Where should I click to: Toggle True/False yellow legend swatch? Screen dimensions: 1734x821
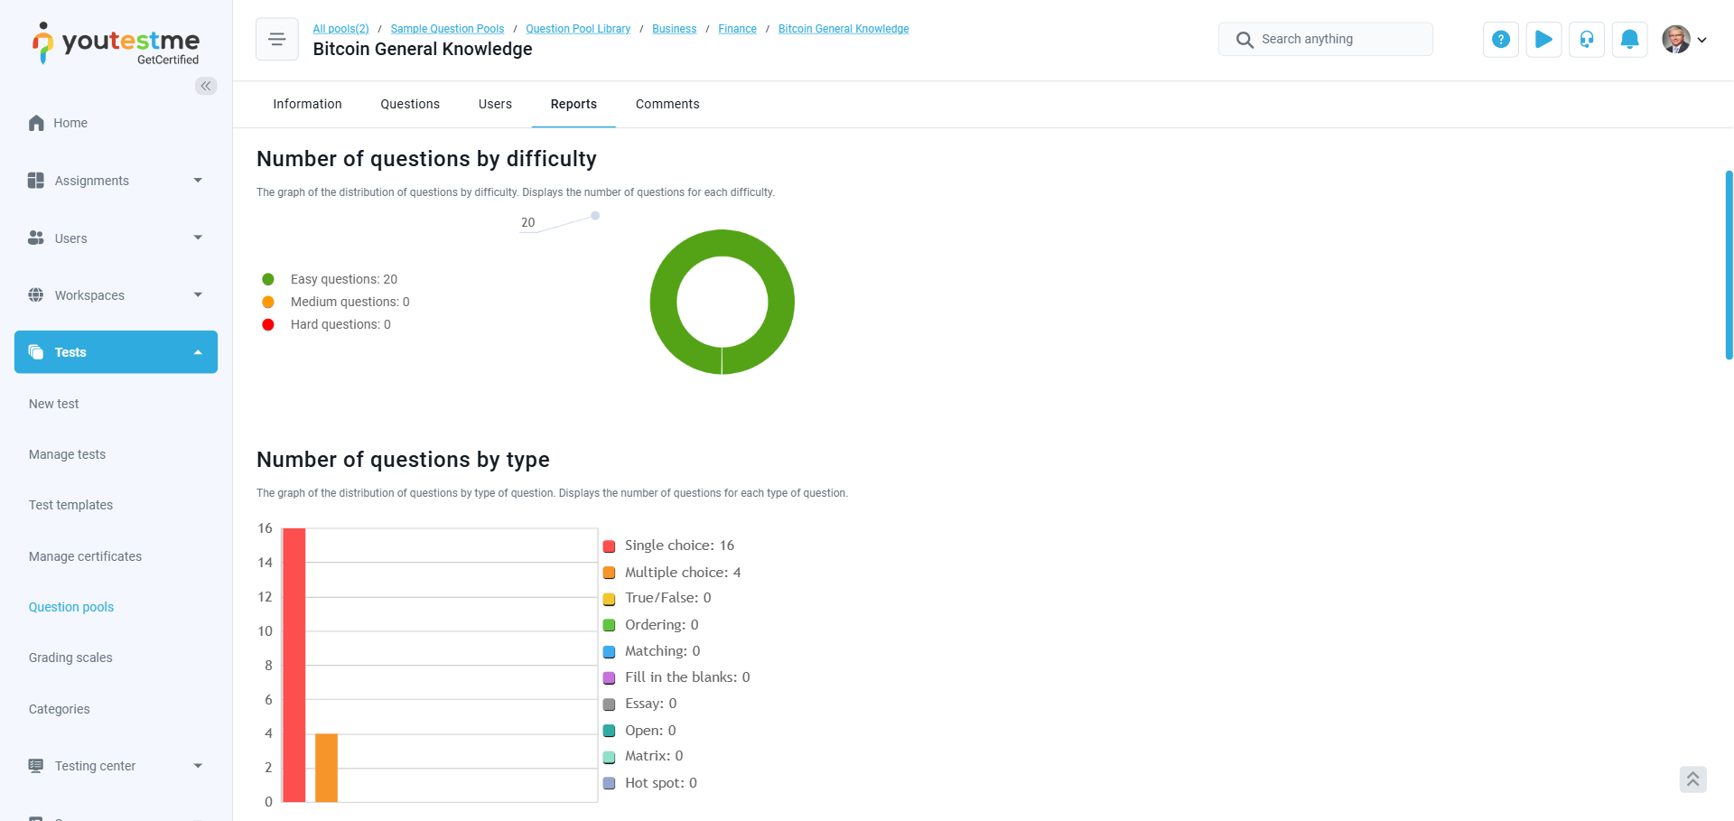pyautogui.click(x=610, y=599)
